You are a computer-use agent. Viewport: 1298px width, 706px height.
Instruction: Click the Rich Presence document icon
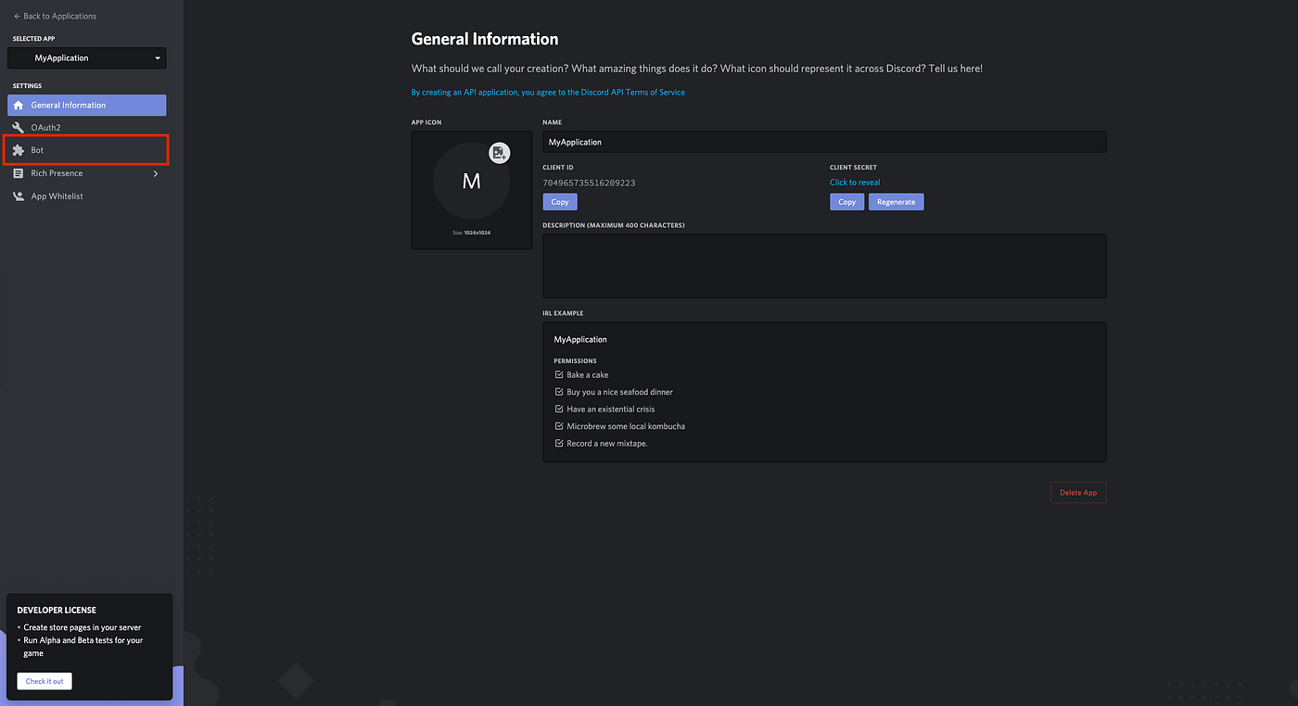click(x=19, y=173)
